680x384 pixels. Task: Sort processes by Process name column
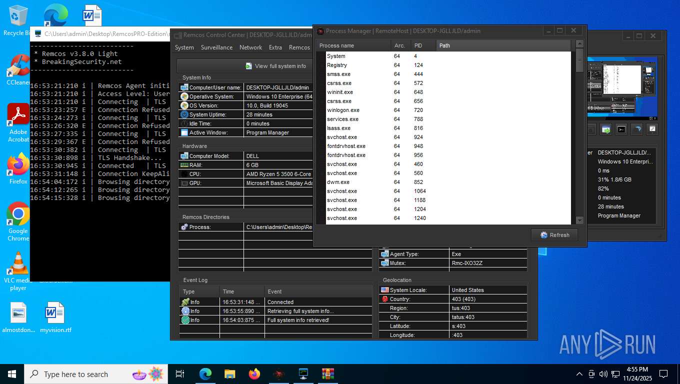[353, 45]
